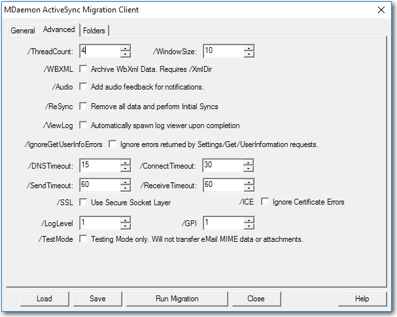
Task: Decrease WindowSize with the down arrow
Action: (249, 54)
